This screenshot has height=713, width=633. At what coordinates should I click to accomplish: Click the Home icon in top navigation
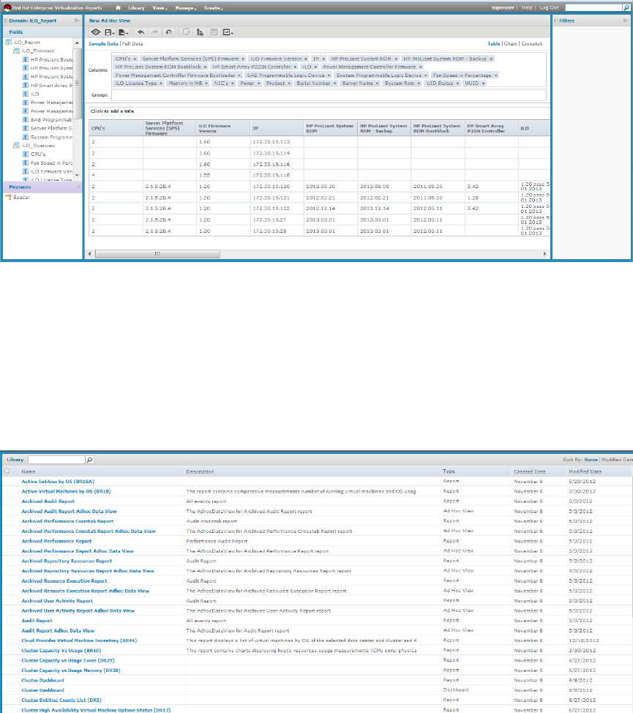[x=118, y=8]
